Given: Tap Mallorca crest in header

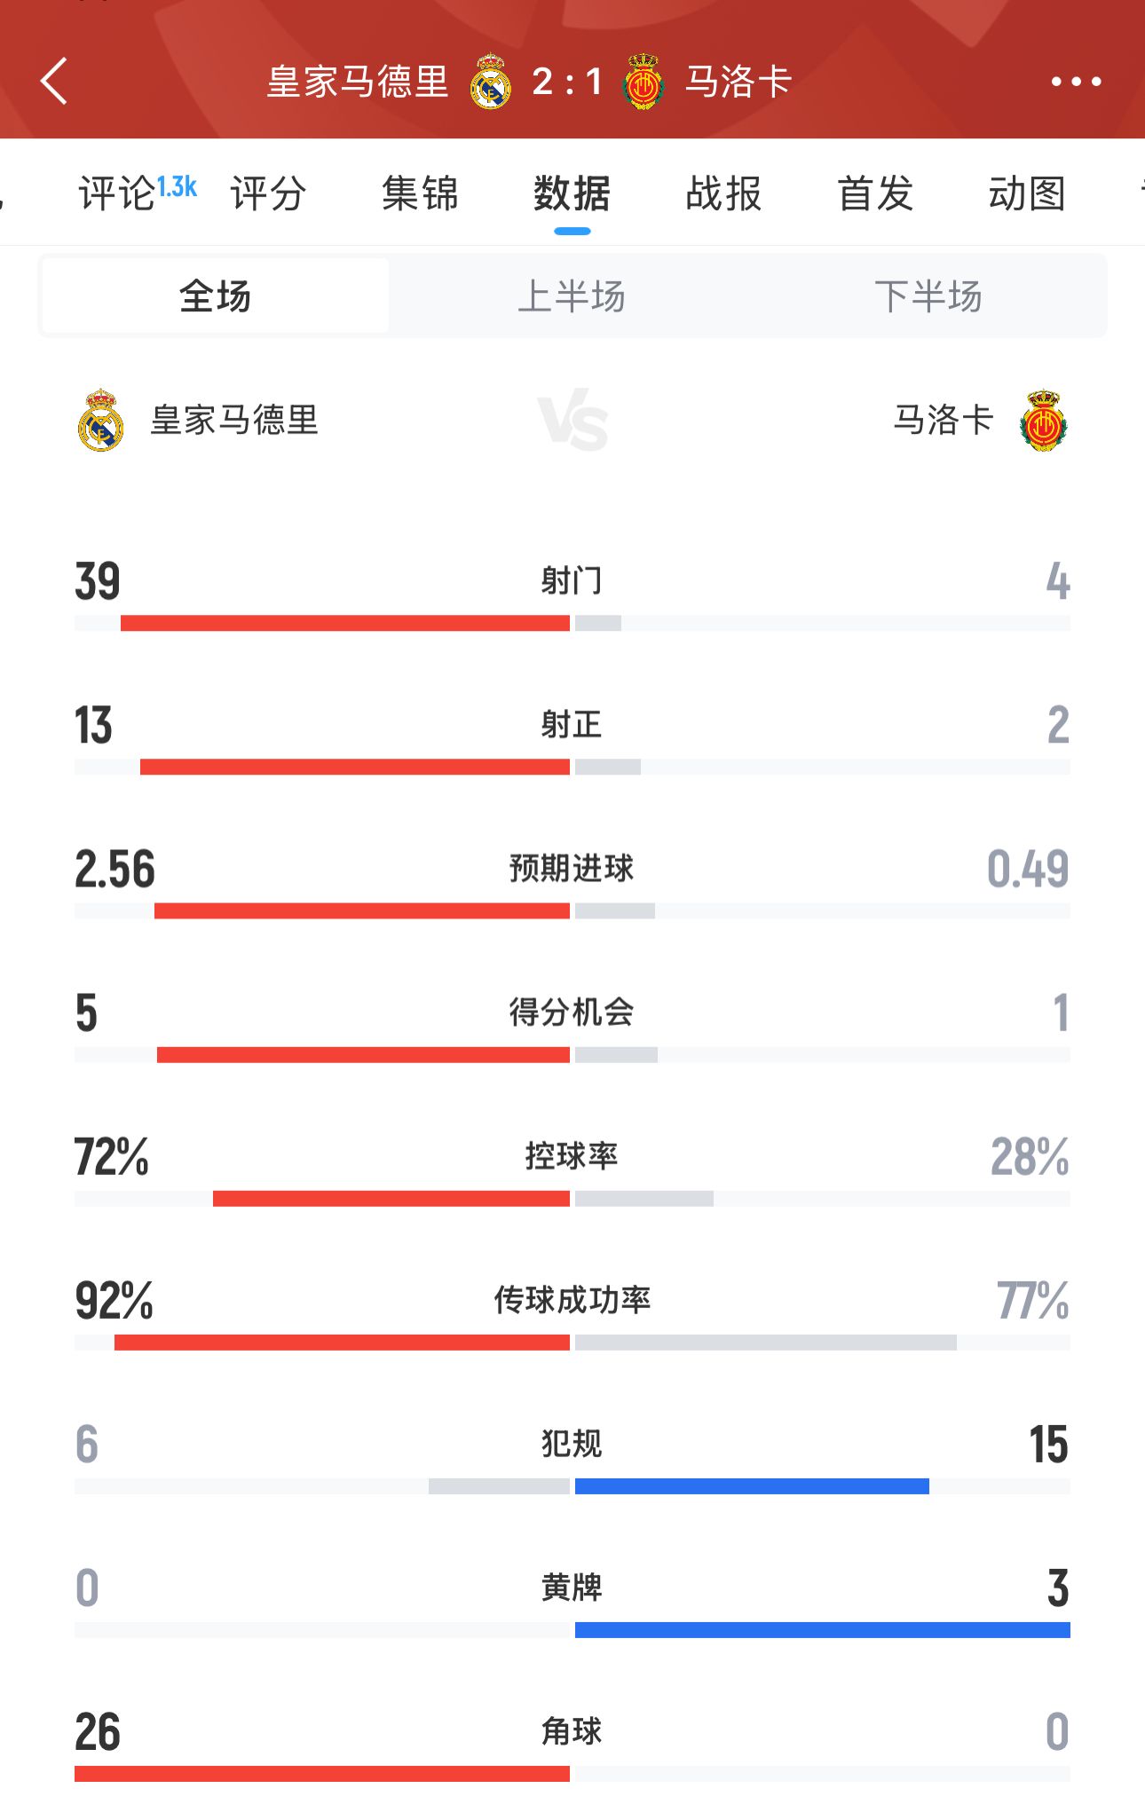Looking at the screenshot, I should (x=644, y=82).
